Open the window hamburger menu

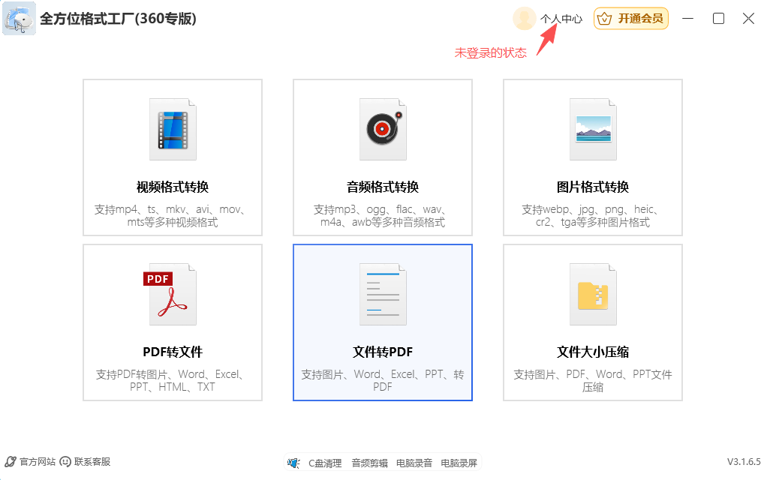689,19
